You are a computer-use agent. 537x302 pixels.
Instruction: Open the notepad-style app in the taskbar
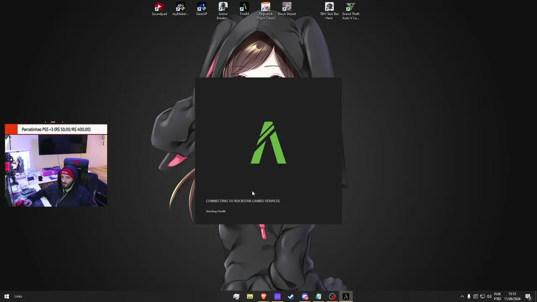318,297
